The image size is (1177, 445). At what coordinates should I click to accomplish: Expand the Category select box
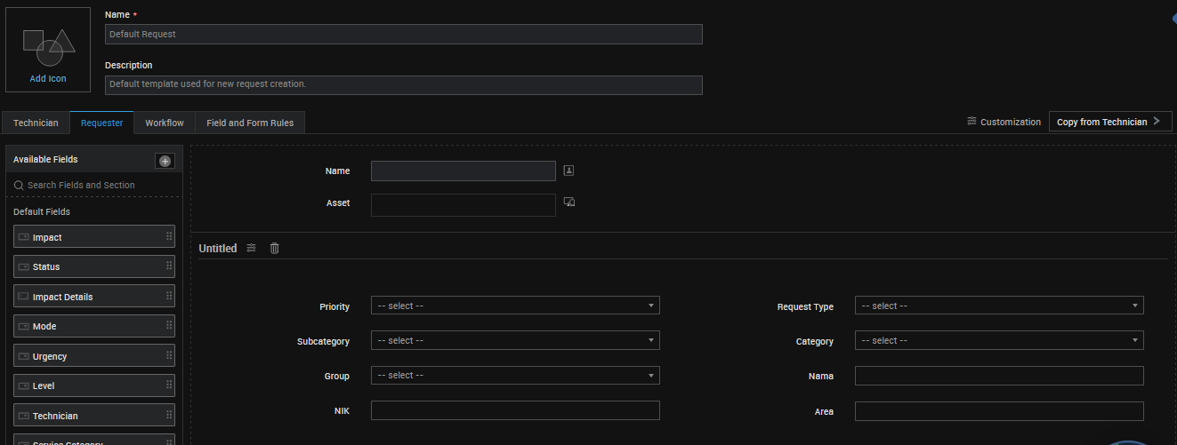998,340
